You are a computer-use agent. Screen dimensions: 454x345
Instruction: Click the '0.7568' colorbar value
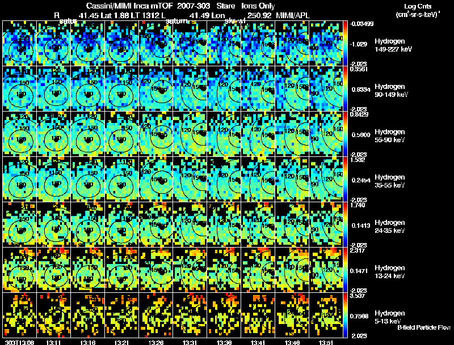(x=359, y=316)
